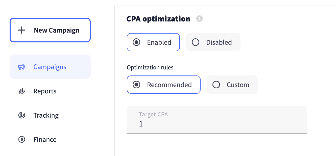Navigate to the Tracking menu label

pos(46,115)
